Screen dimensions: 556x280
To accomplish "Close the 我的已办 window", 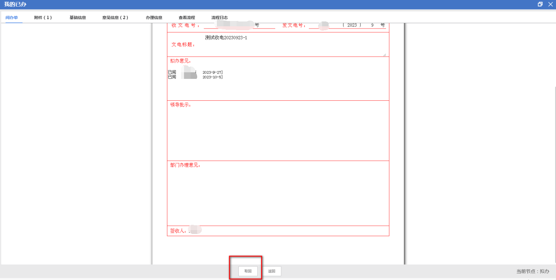I will (550, 4).
